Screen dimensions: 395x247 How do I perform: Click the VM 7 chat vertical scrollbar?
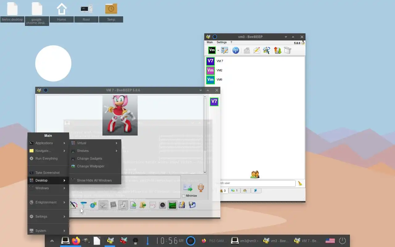pos(205,135)
